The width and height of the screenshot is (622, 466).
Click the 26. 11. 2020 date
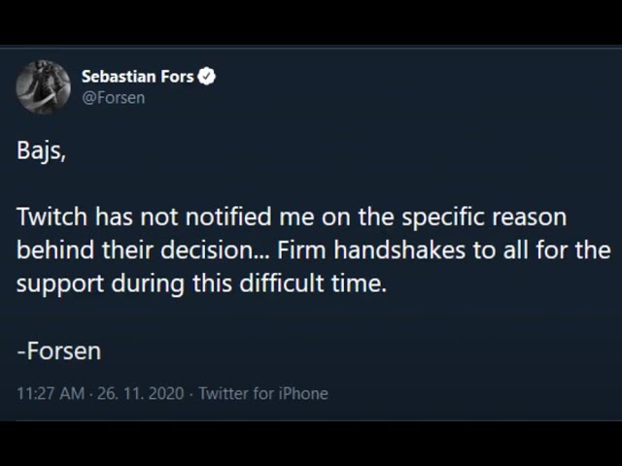point(143,393)
